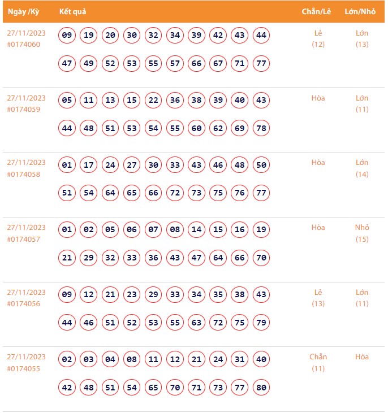Open draw #0174060 details

[x=24, y=44]
